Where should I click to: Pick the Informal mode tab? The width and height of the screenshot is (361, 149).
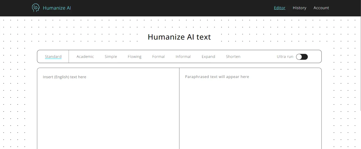point(183,57)
